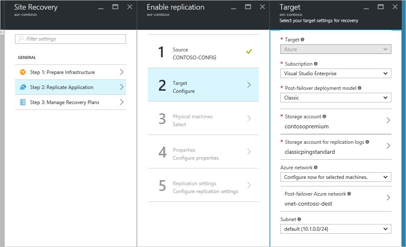
Task: Open the Subnet dropdown showing default 10.1.0.0/24
Action: (336, 229)
